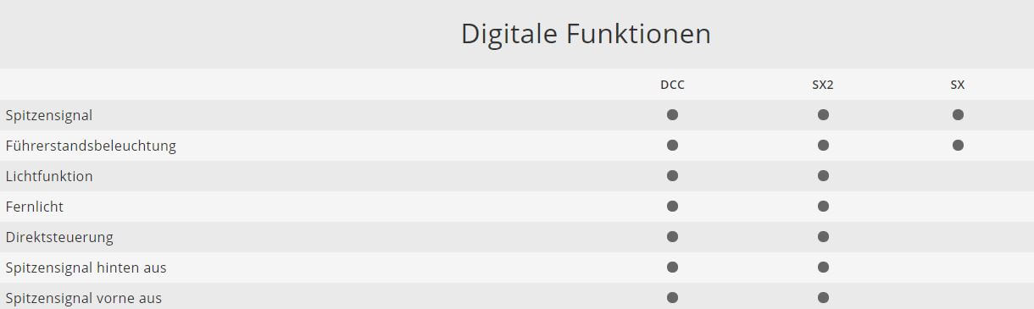Click the Lichtfunktion row label
This screenshot has width=1034, height=309.
(x=49, y=176)
